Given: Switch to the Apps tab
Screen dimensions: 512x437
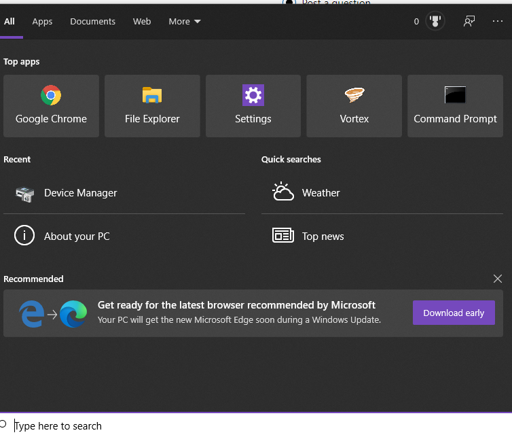Looking at the screenshot, I should (x=42, y=22).
